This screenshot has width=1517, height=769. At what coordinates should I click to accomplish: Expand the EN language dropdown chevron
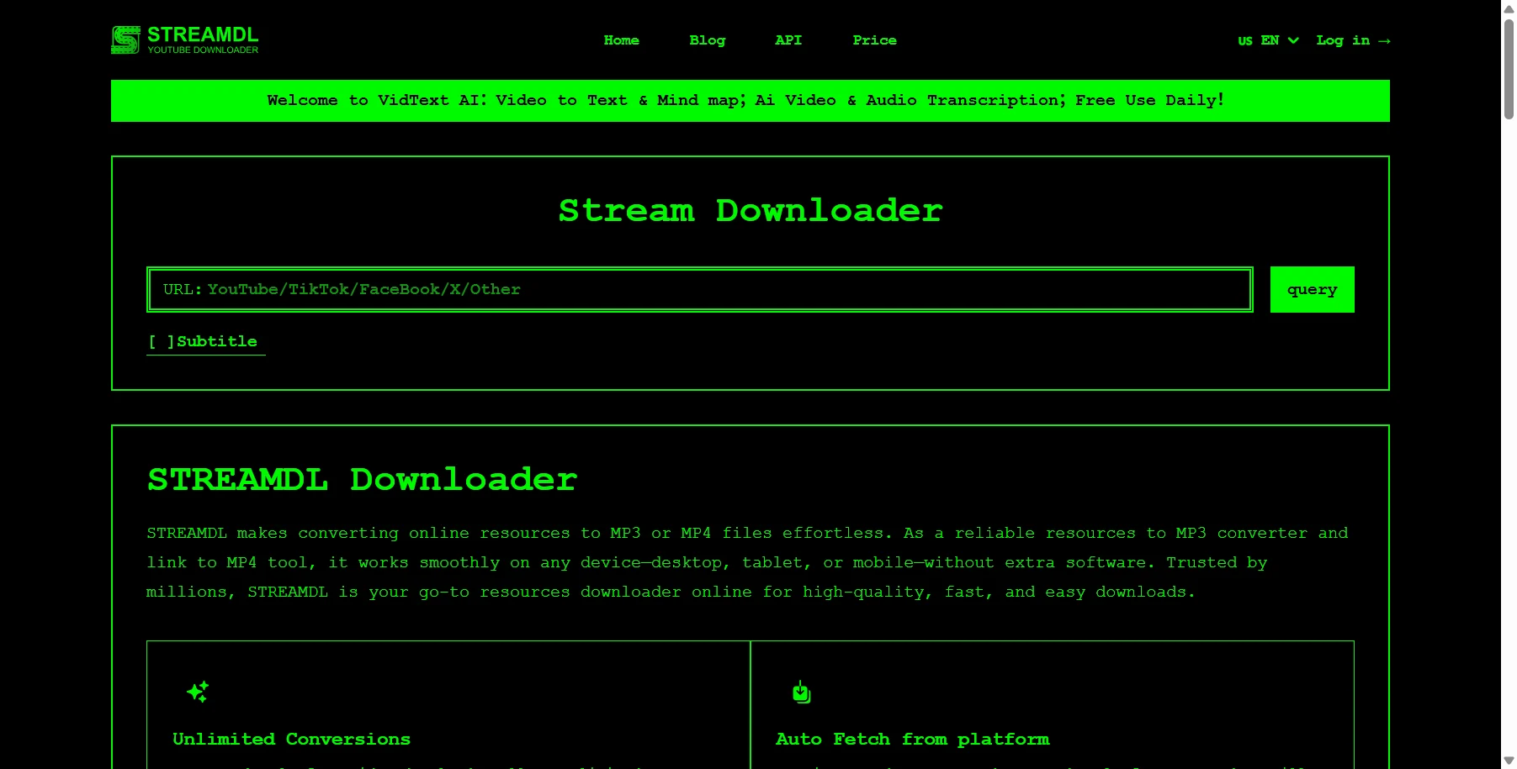point(1293,40)
